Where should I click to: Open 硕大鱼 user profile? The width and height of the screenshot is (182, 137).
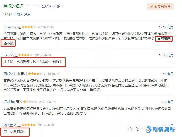click(x=8, y=125)
